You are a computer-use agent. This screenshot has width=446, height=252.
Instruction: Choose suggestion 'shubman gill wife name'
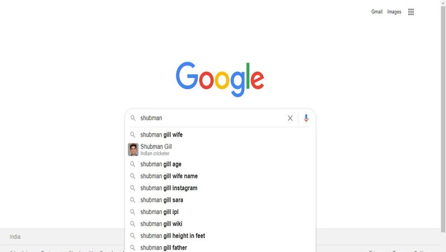click(x=220, y=176)
